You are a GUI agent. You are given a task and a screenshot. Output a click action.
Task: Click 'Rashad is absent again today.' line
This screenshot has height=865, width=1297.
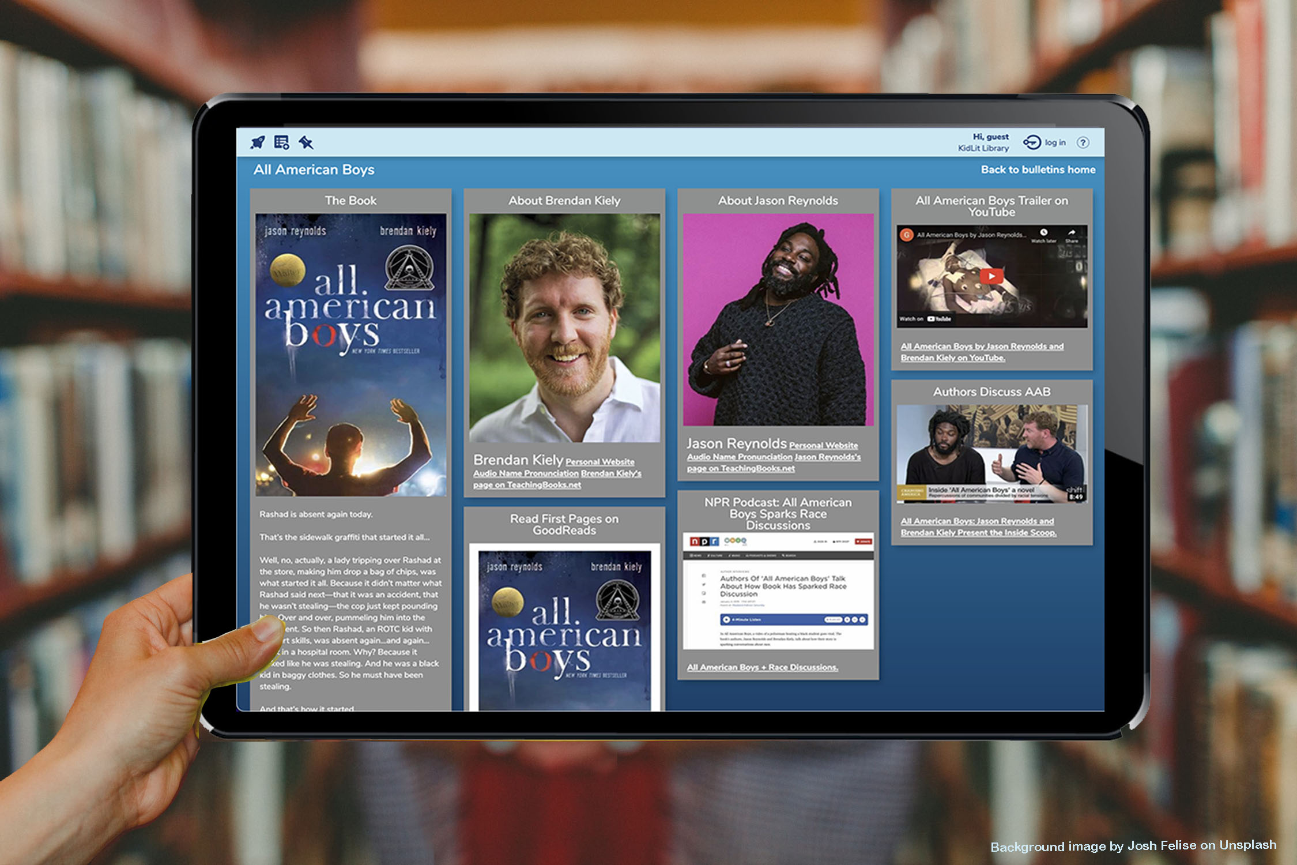[x=316, y=514]
